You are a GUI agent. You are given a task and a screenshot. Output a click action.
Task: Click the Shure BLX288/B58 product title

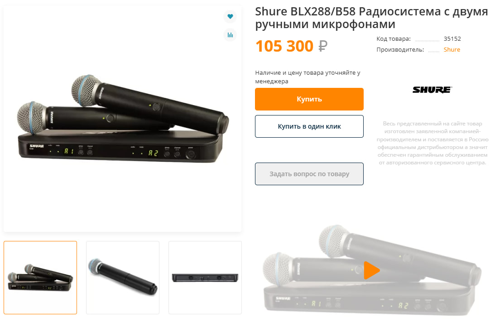pyautogui.click(x=371, y=18)
